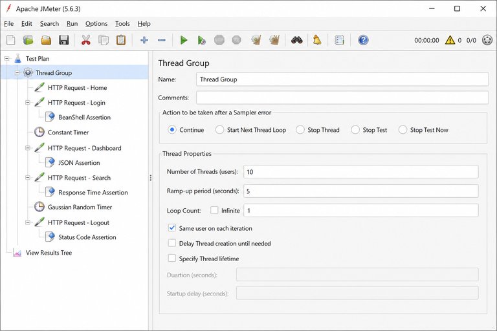
Task: Save the test plan with the floppy icon
Action: (x=63, y=40)
